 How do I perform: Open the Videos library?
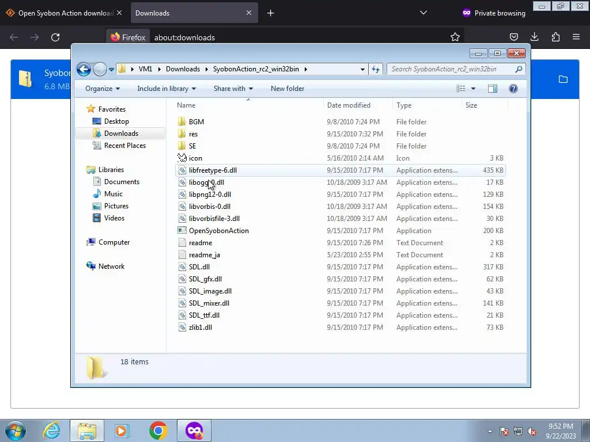114,218
